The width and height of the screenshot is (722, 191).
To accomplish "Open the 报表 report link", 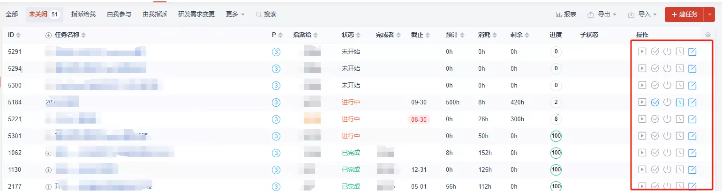I will click(566, 15).
